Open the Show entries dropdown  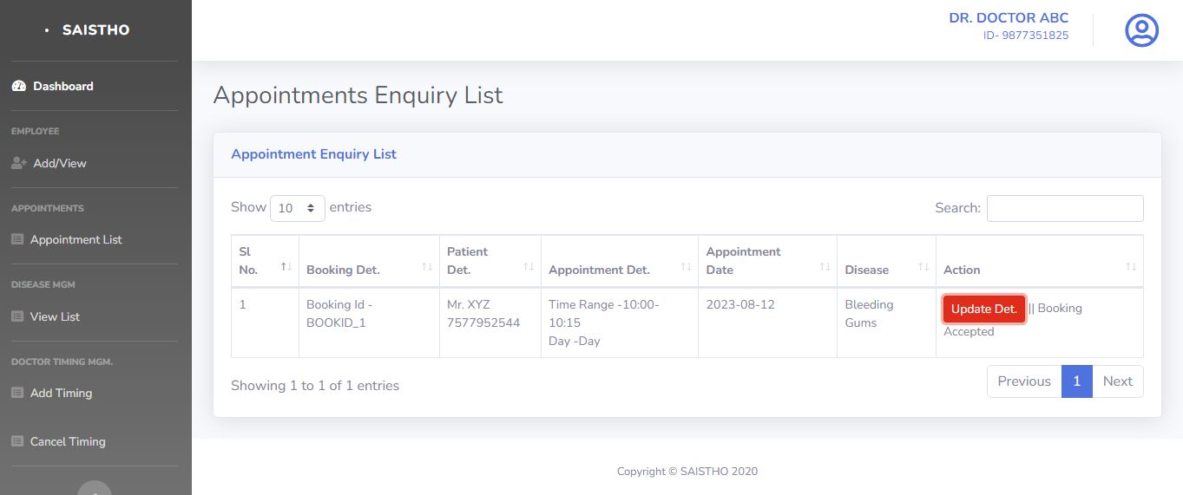pyautogui.click(x=297, y=208)
